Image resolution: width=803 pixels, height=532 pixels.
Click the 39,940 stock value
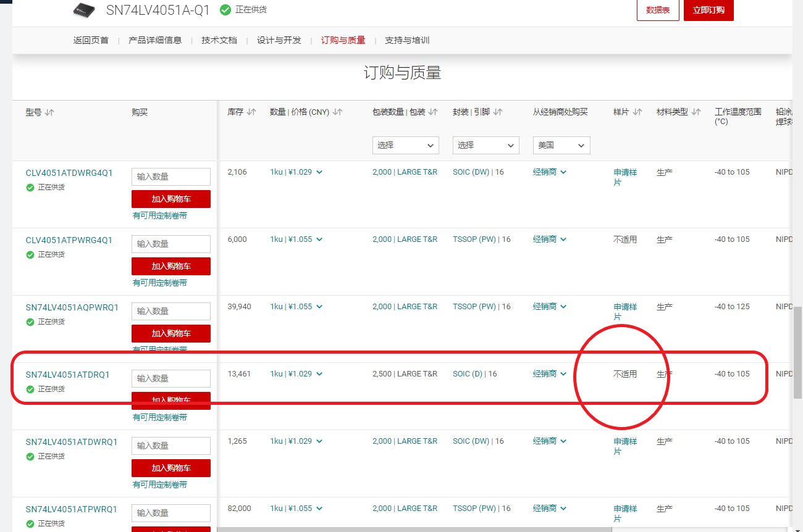pos(240,307)
